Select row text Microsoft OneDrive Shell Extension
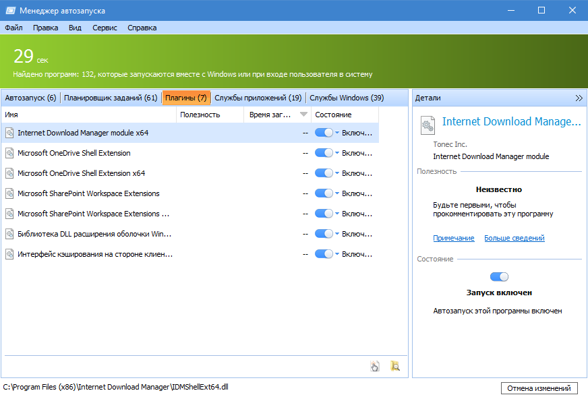This screenshot has height=399, width=588. click(x=74, y=153)
